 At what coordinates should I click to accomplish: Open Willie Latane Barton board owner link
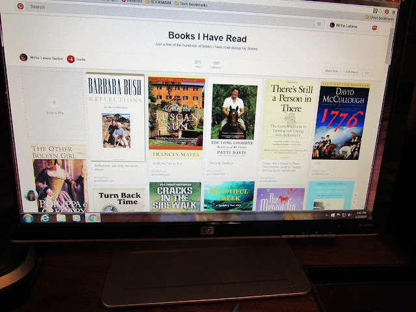(46, 58)
